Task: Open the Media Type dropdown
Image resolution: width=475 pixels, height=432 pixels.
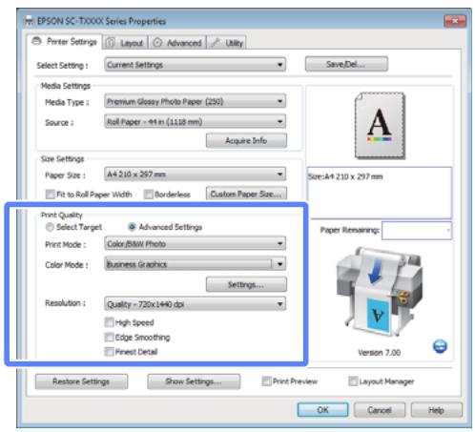Action: pos(195,101)
